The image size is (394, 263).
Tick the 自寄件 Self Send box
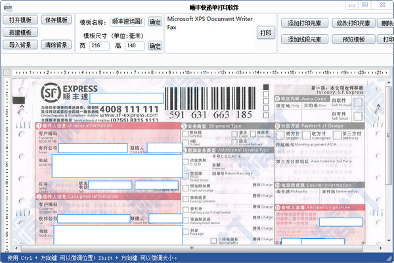[358, 116]
